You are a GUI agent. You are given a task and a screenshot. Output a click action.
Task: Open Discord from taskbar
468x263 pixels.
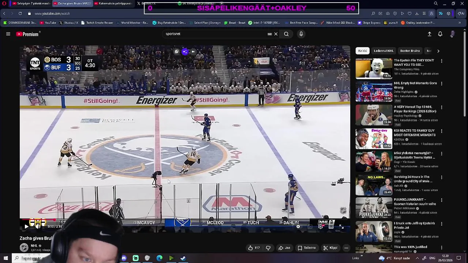[x=124, y=258]
